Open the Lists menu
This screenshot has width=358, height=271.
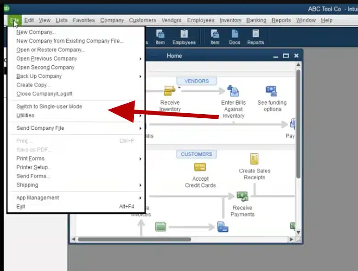click(x=62, y=20)
